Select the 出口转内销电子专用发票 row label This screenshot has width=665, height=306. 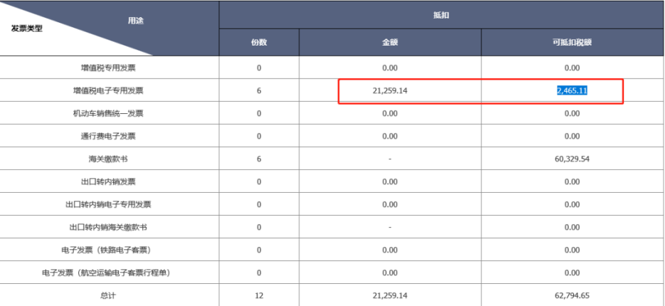(x=108, y=204)
